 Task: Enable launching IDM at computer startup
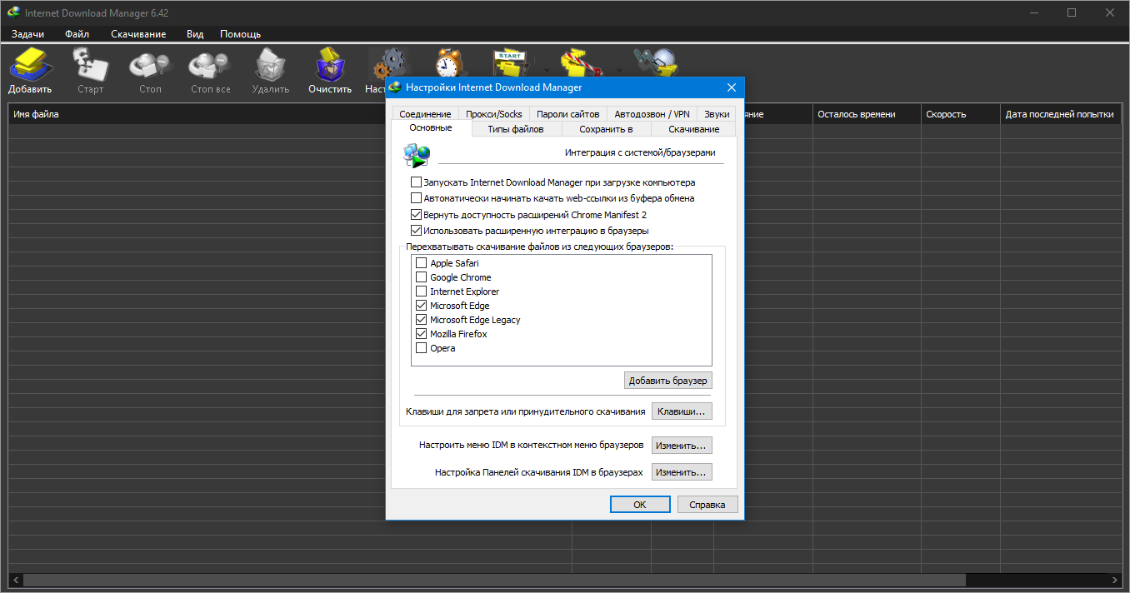pyautogui.click(x=417, y=182)
